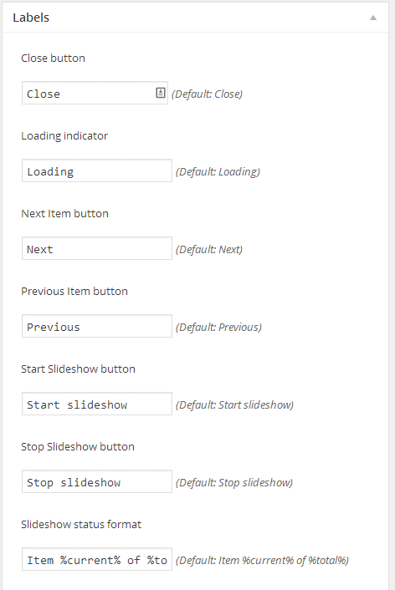Click the "Stop Slideshow button" label

(78, 447)
